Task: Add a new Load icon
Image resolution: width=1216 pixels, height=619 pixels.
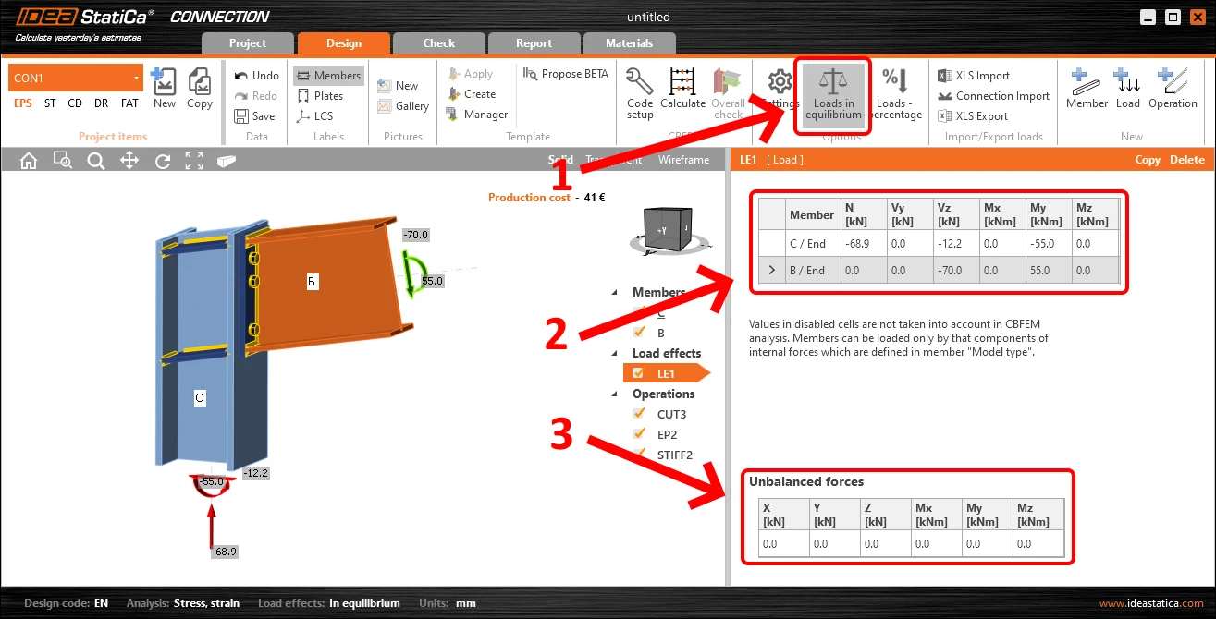Action: (x=1127, y=81)
